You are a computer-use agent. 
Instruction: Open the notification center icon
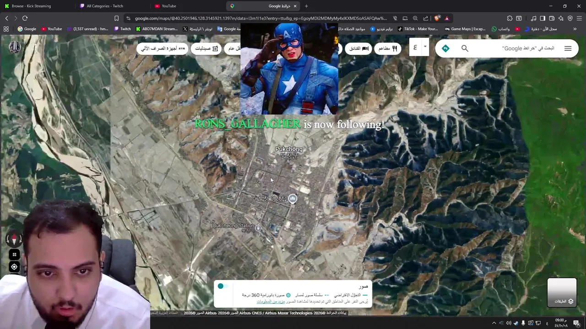coord(576,323)
